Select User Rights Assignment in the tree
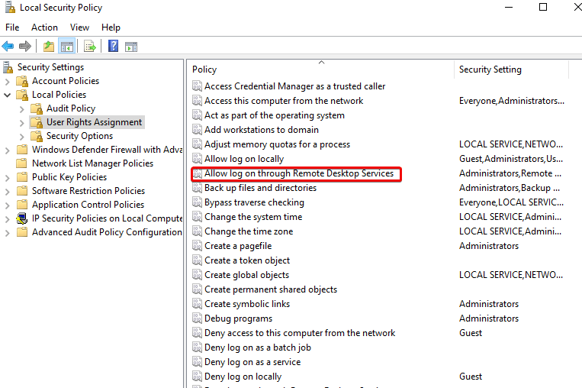This screenshot has height=388, width=582. 94,122
